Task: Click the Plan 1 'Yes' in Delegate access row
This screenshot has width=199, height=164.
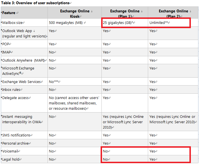Action: tap(106, 98)
